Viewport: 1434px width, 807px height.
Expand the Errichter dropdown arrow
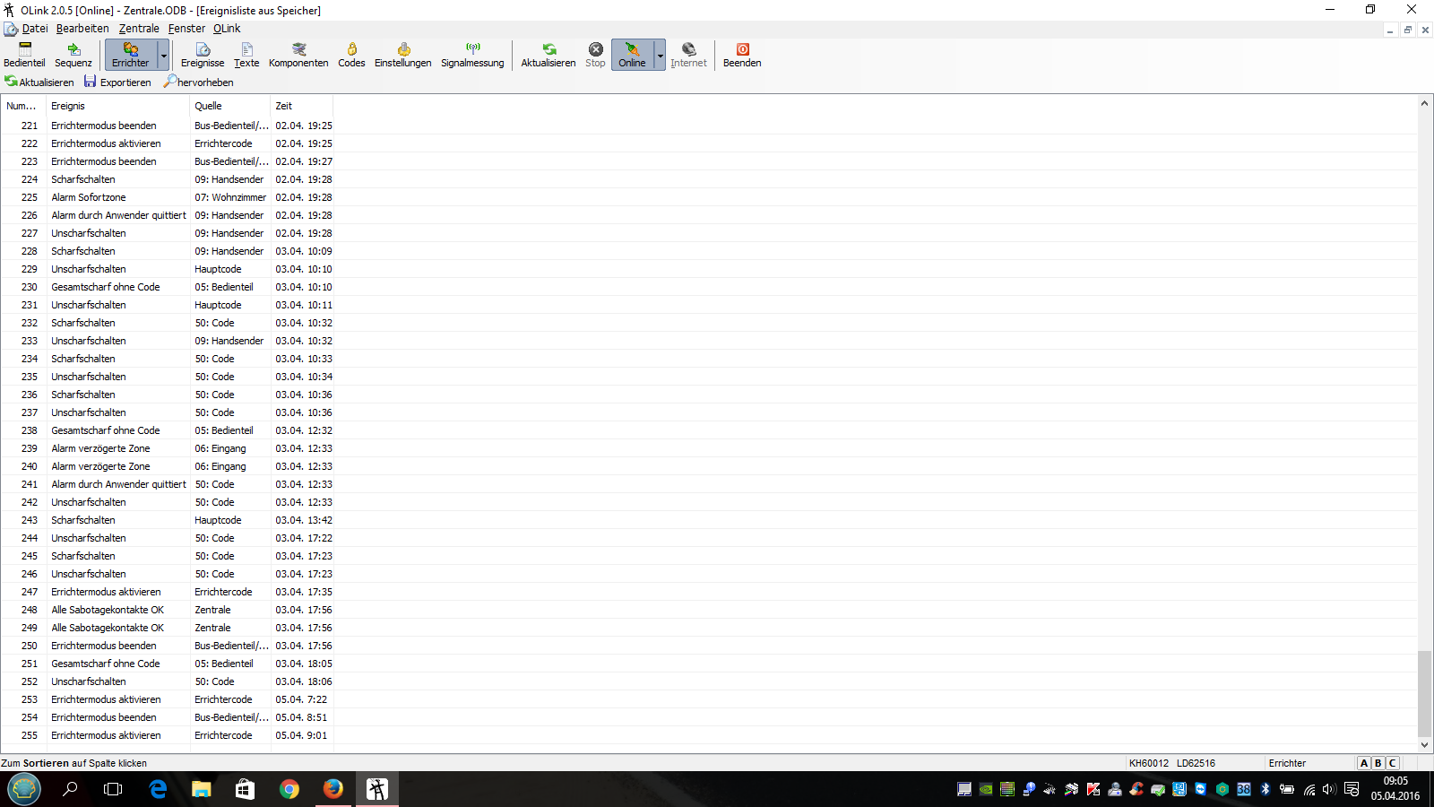coord(164,56)
